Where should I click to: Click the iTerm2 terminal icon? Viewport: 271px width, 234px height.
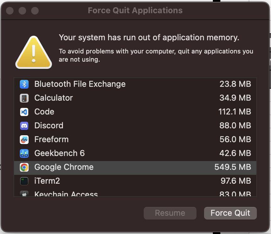click(24, 181)
